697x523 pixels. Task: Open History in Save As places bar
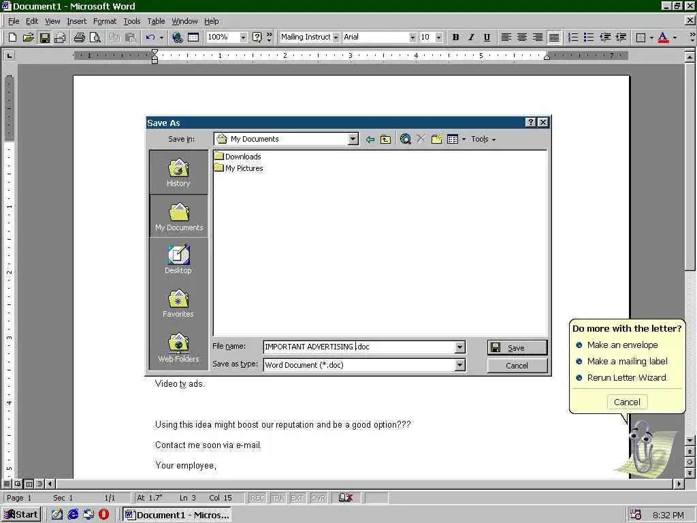click(x=178, y=172)
